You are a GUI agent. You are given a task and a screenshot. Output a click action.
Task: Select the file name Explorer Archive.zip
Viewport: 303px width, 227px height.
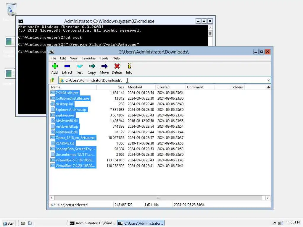(x=71, y=109)
